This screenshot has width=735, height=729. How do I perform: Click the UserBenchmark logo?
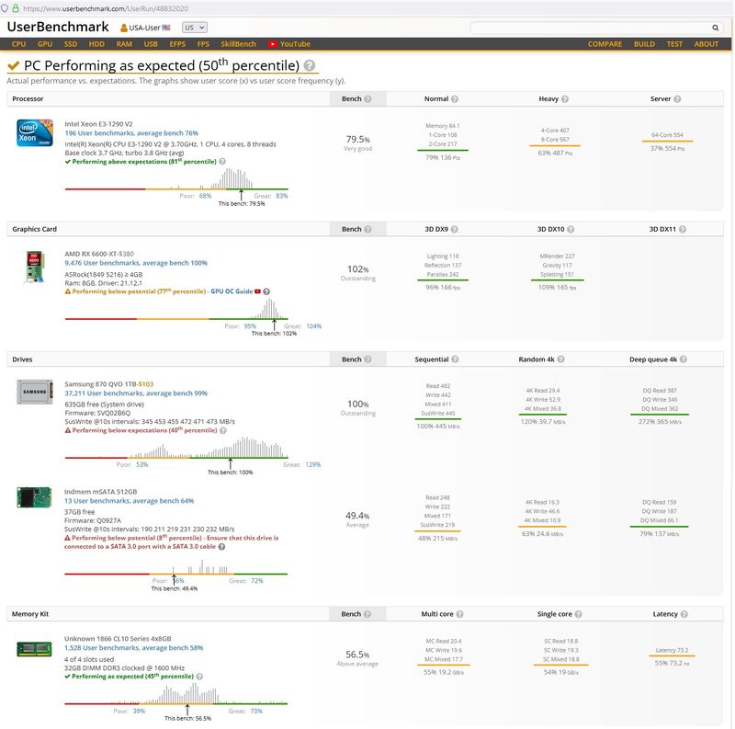tap(58, 27)
